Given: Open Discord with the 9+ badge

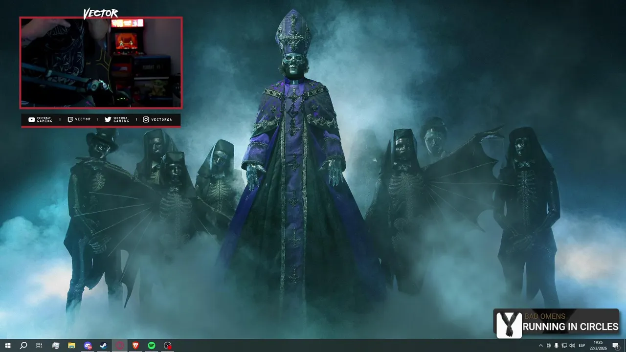Looking at the screenshot, I should click(88, 346).
